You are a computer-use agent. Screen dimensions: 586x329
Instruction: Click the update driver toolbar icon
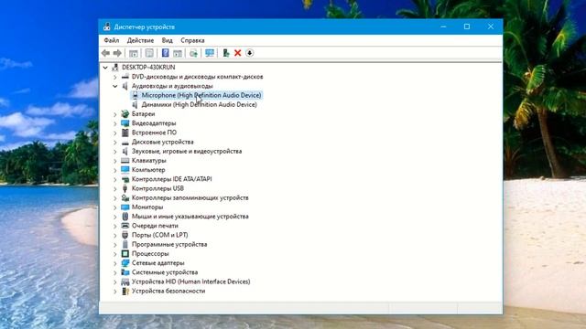193,53
